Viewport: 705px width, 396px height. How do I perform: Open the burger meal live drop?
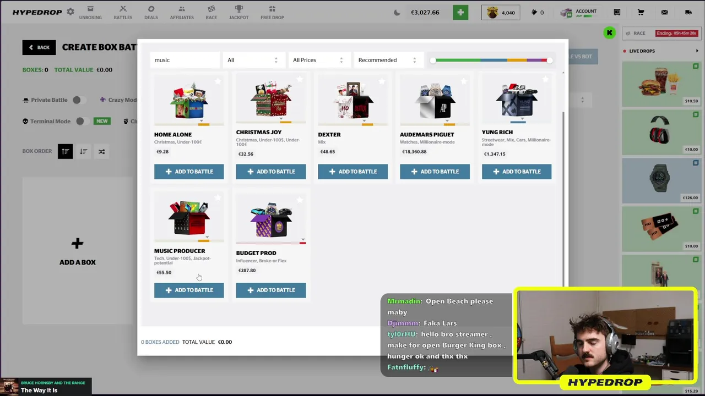point(660,83)
